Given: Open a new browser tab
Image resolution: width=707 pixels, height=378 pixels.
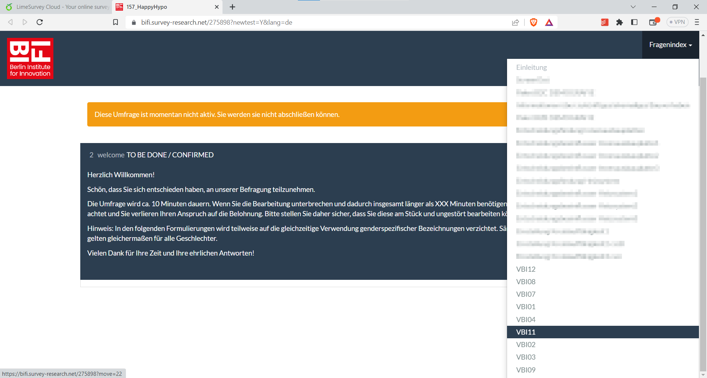Looking at the screenshot, I should [232, 7].
